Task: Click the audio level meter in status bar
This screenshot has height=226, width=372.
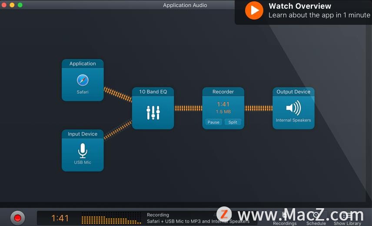Action: point(111,218)
